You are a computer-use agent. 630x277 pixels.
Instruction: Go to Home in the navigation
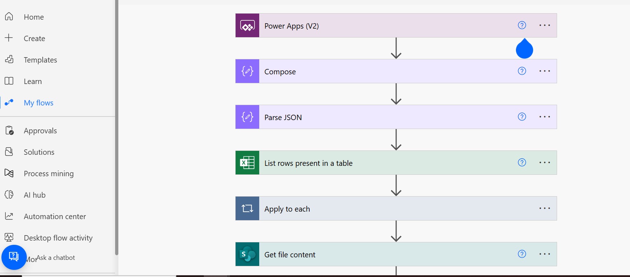tap(34, 17)
